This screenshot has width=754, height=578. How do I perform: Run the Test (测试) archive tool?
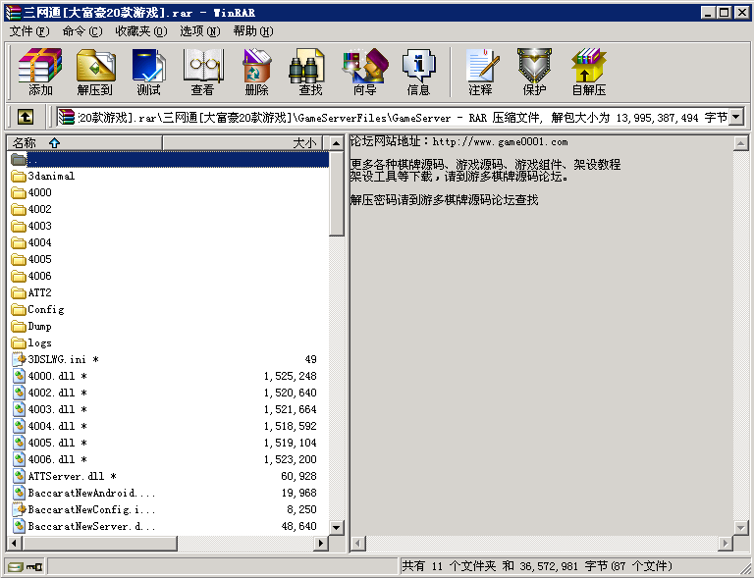tap(149, 72)
